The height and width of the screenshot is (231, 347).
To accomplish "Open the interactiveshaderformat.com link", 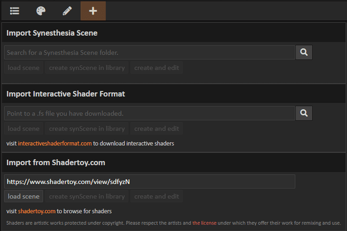I will tap(55, 144).
